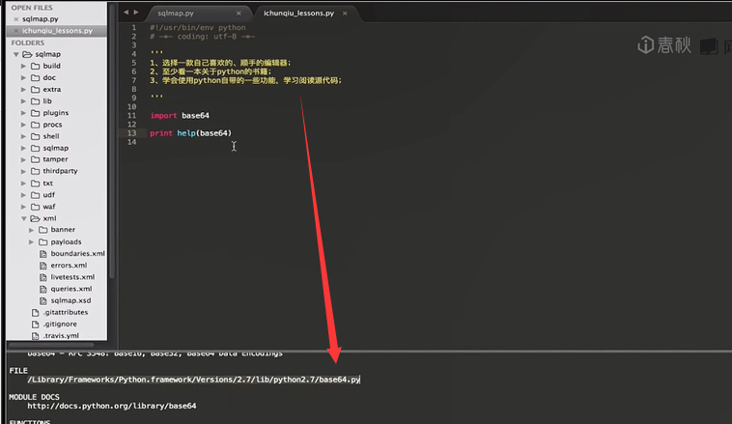Collapse the xml folder
Image resolution: width=732 pixels, height=424 pixels.
pyautogui.click(x=23, y=218)
